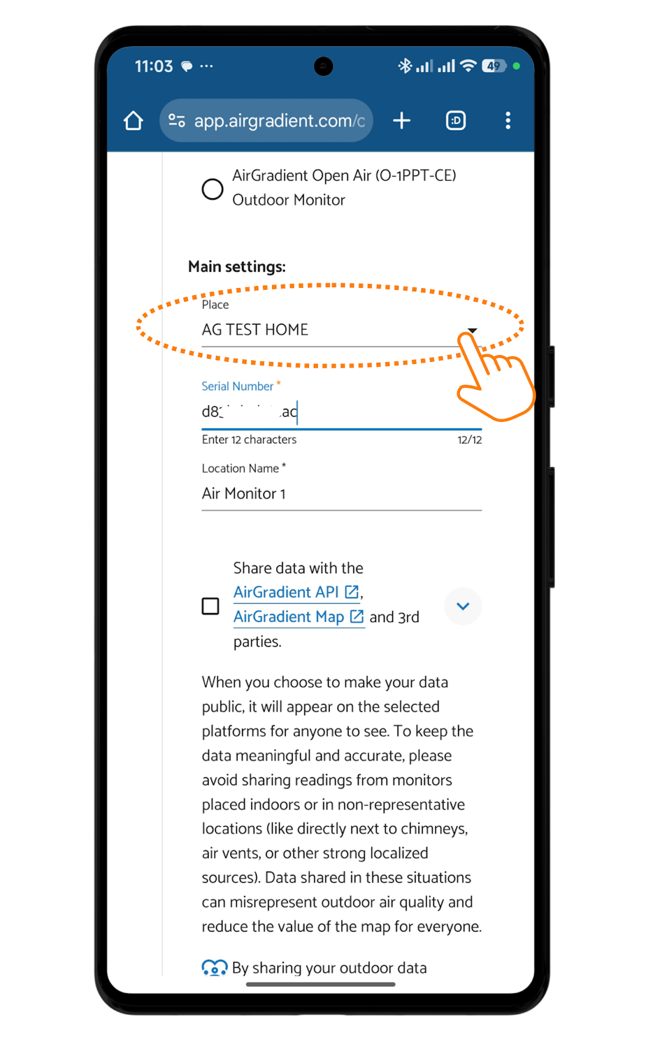646x1040 pixels.
Task: Select AirGradient Open Air Outdoor Monitor option
Action: point(212,189)
